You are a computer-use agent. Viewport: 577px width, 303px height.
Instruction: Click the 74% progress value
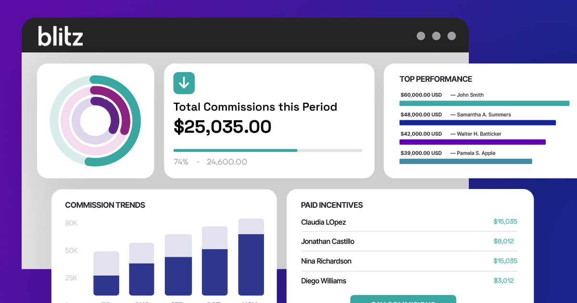pos(181,162)
